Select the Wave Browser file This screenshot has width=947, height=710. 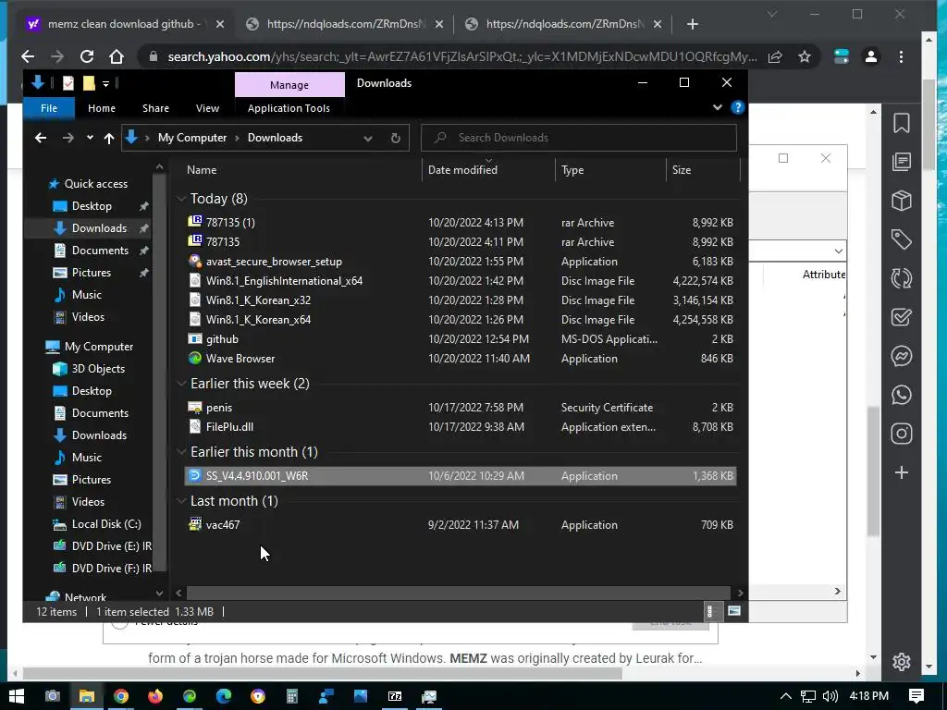460,358
